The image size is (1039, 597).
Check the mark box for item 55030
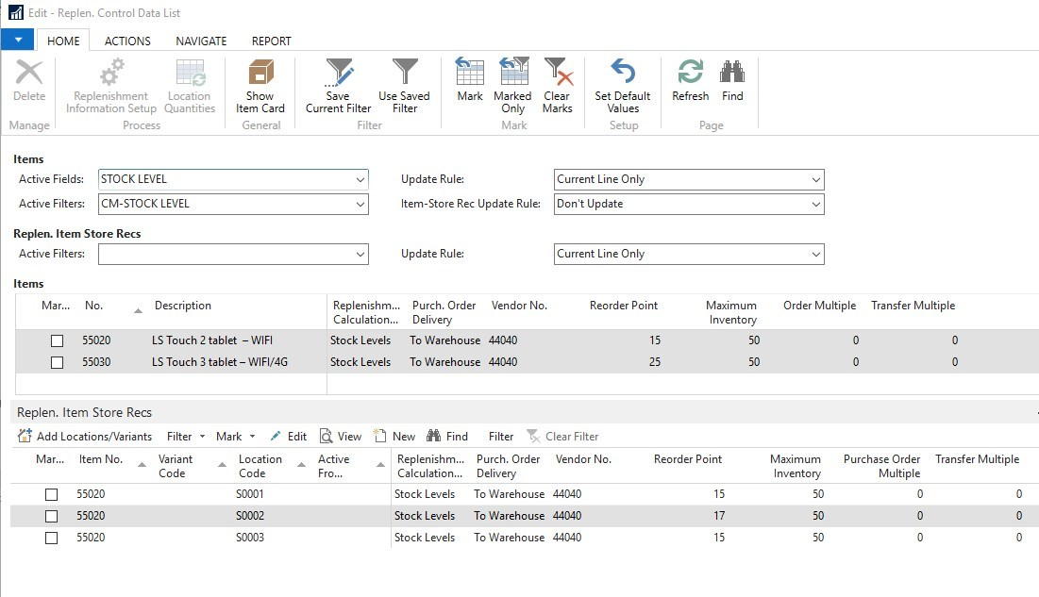pos(58,362)
